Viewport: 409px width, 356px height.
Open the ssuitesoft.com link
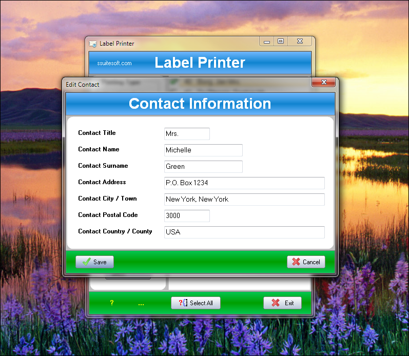click(114, 63)
